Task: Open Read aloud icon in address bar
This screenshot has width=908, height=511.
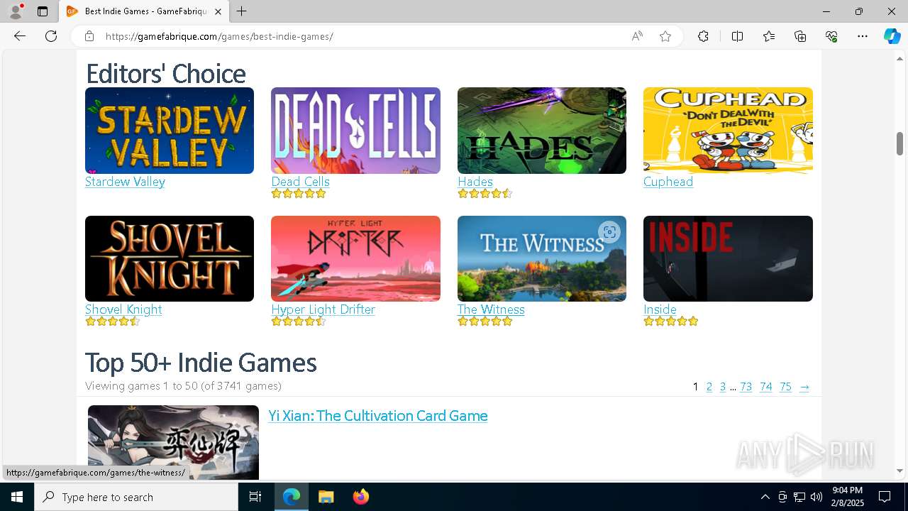Action: point(637,36)
